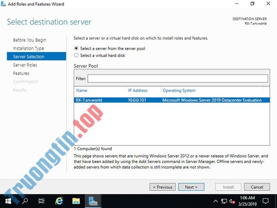Click into the Filter text field
The height and width of the screenshot is (208, 277).
tap(178, 78)
